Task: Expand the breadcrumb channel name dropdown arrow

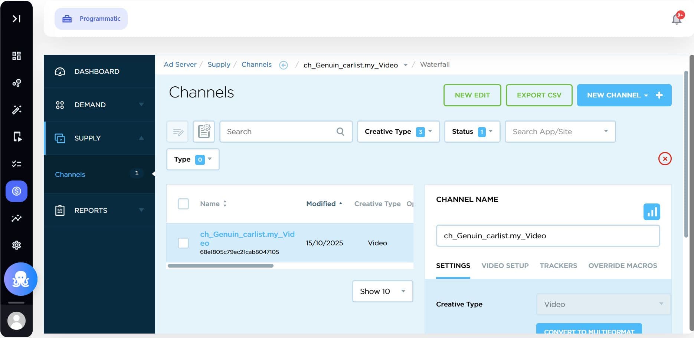Action: click(405, 65)
